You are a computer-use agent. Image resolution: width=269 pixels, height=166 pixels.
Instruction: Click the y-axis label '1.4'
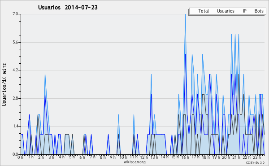(15, 127)
